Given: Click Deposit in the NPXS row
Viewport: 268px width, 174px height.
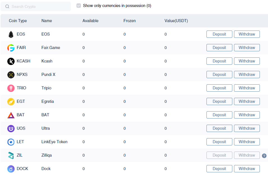Looking at the screenshot, I should [x=219, y=75].
